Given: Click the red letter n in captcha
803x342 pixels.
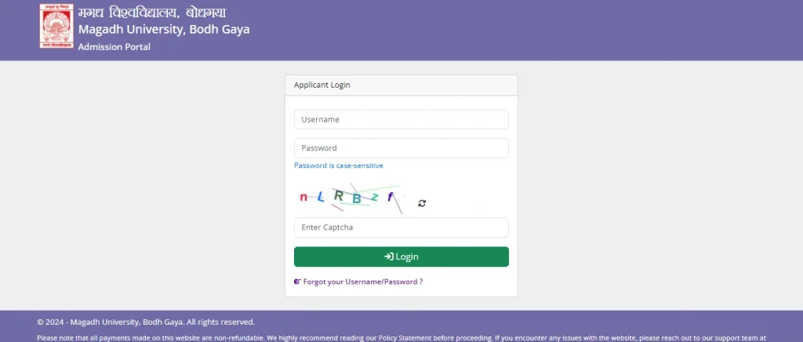Looking at the screenshot, I should tap(303, 198).
